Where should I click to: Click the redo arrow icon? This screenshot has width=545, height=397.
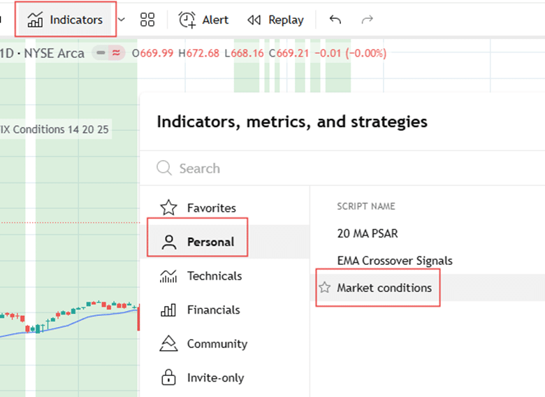[x=367, y=20]
